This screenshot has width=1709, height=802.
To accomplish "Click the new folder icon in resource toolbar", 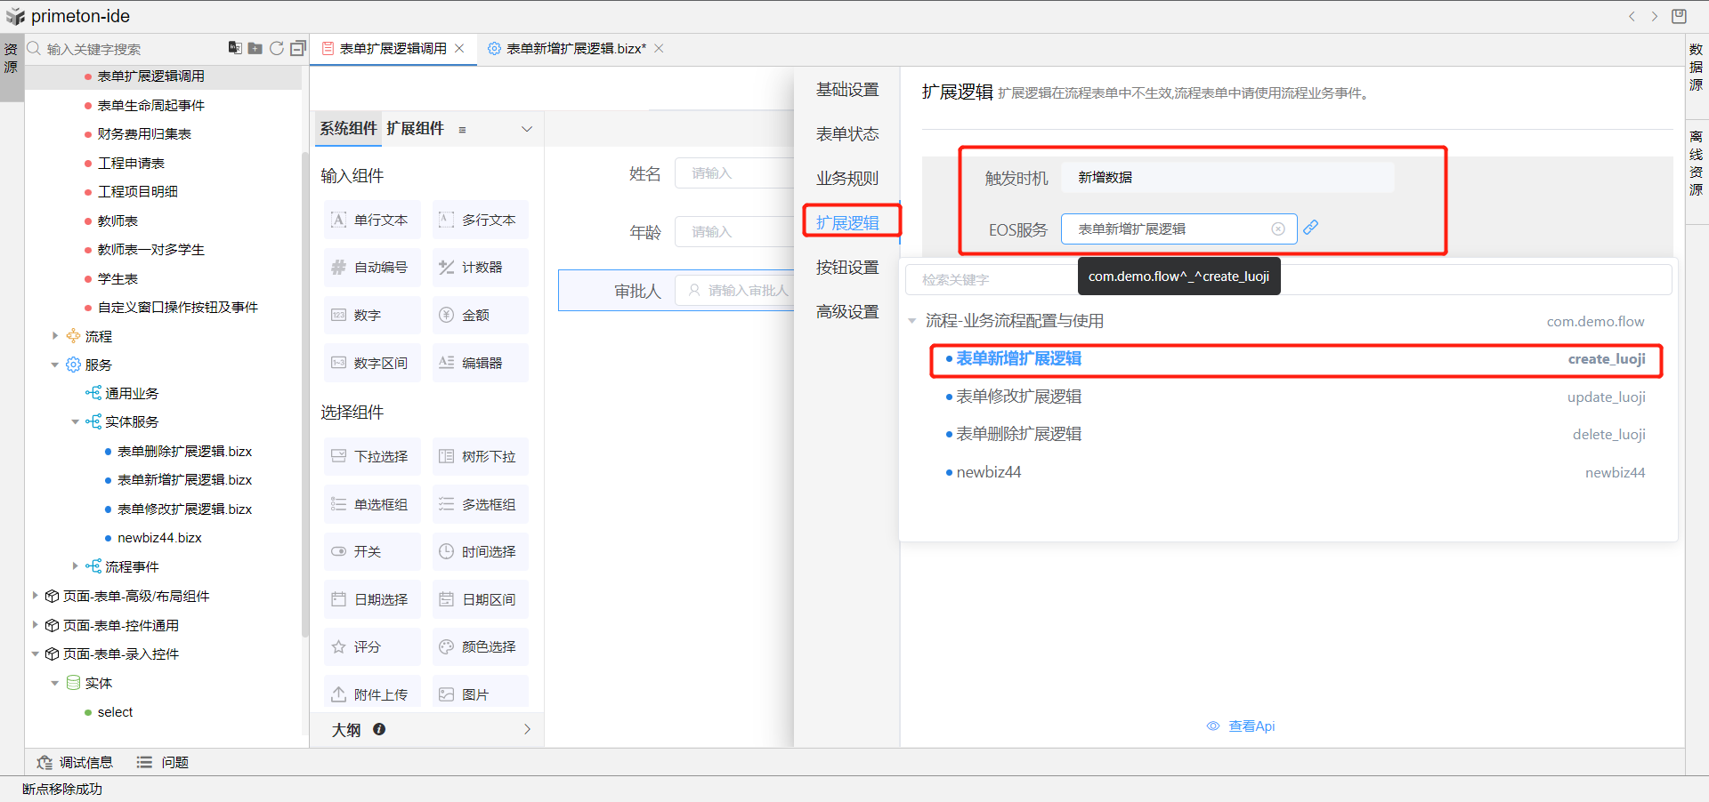I will coord(255,48).
